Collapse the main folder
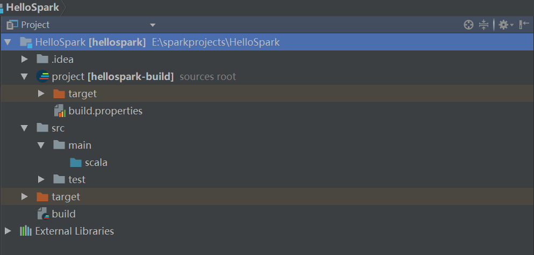 [x=41, y=145]
